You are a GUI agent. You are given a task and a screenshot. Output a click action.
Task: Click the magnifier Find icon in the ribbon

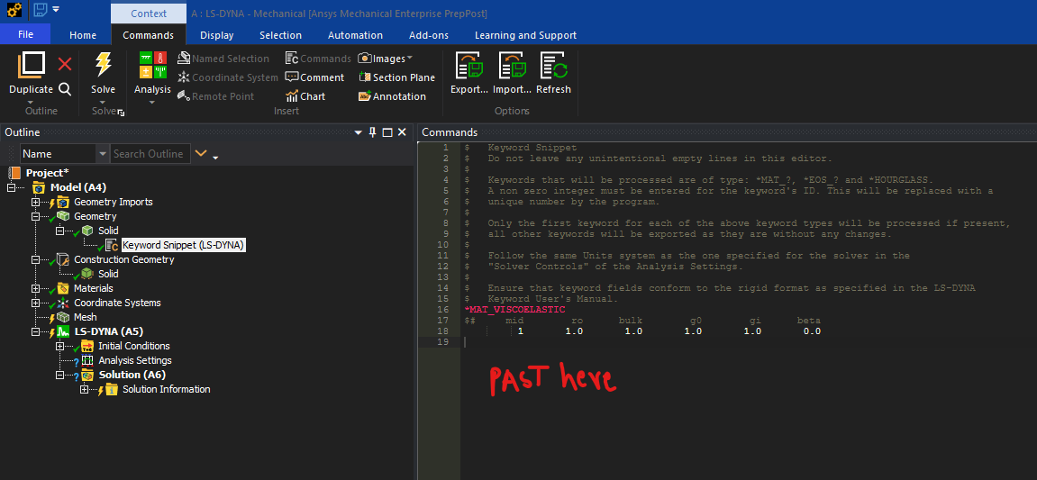pyautogui.click(x=65, y=89)
